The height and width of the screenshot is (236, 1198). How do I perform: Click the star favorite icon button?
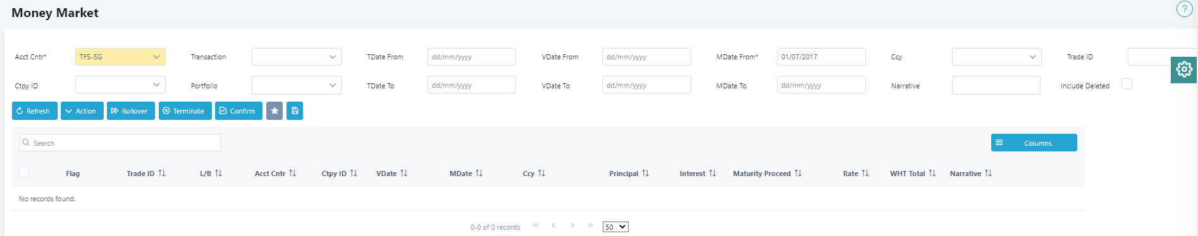pos(275,111)
